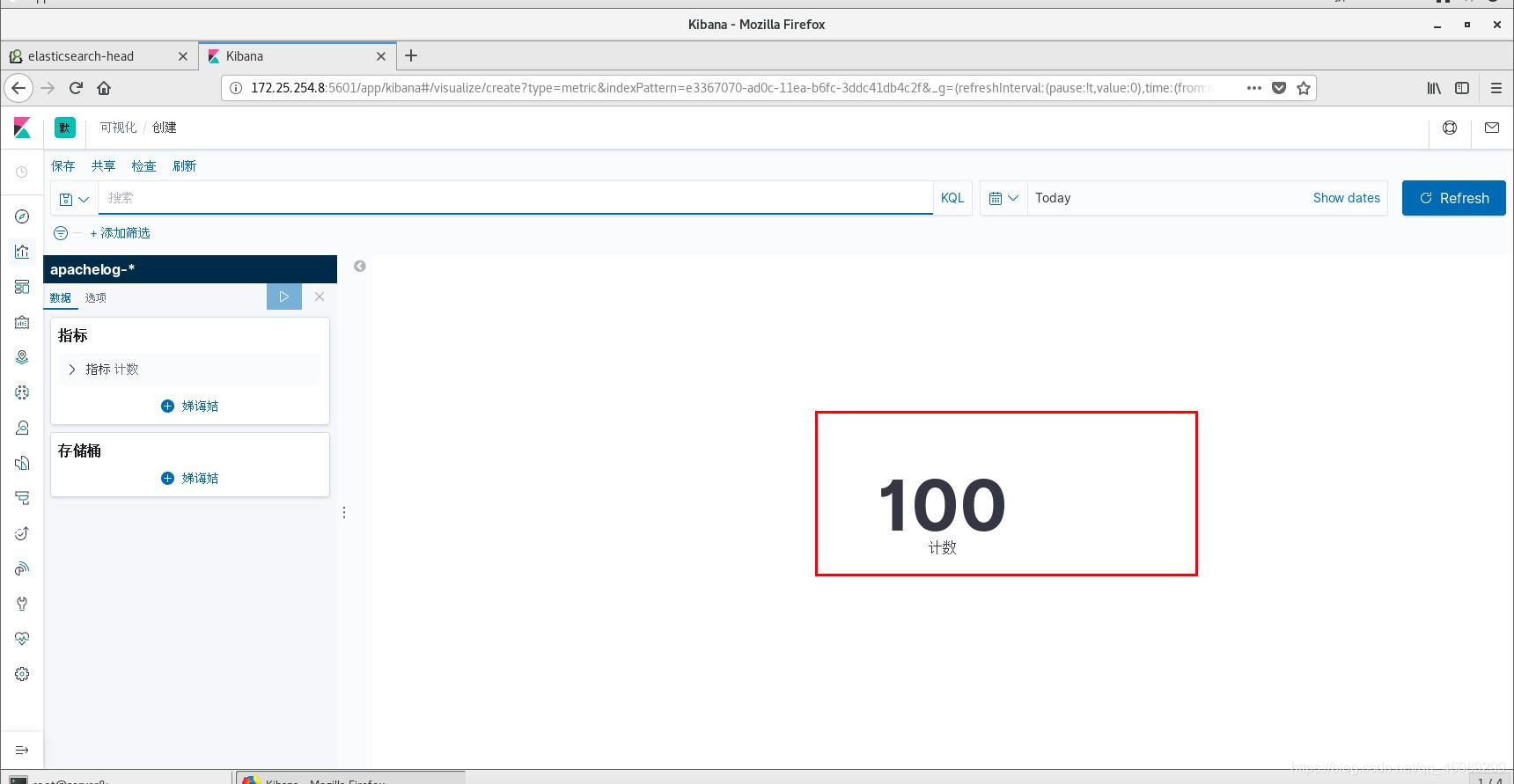Expand the Kibana side navigation

click(22, 750)
